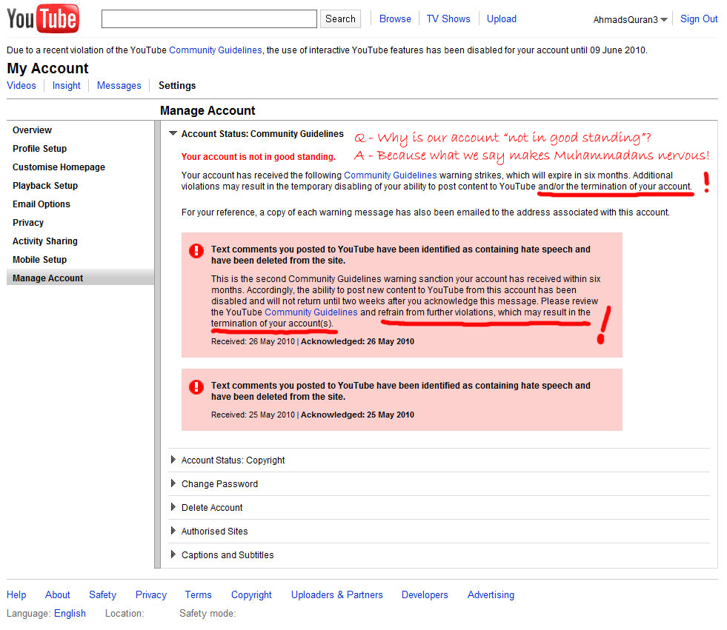Open the Help footer link
The width and height of the screenshot is (727, 630).
tap(16, 594)
